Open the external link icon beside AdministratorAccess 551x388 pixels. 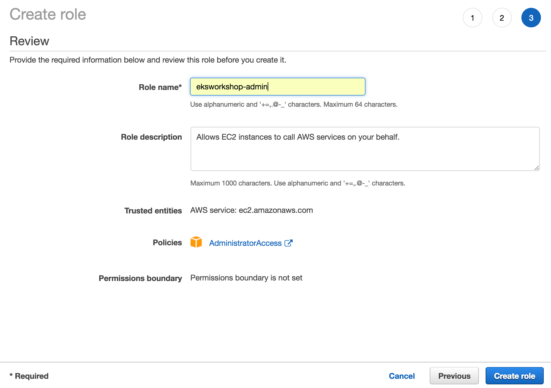tap(288, 243)
